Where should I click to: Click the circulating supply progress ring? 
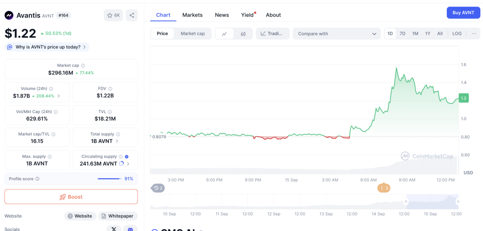click(x=121, y=164)
